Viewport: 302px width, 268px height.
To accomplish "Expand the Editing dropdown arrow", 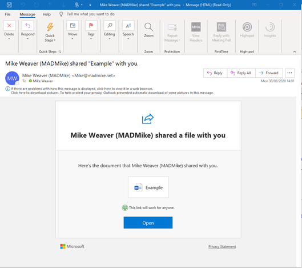I will [110, 39].
